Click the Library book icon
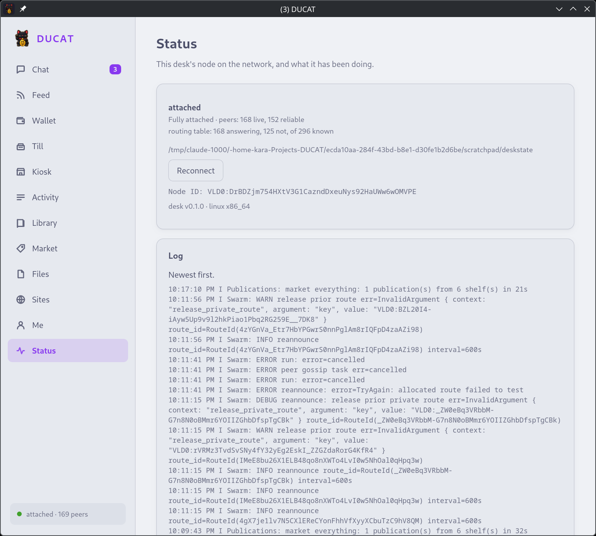This screenshot has width=596, height=536. click(21, 223)
